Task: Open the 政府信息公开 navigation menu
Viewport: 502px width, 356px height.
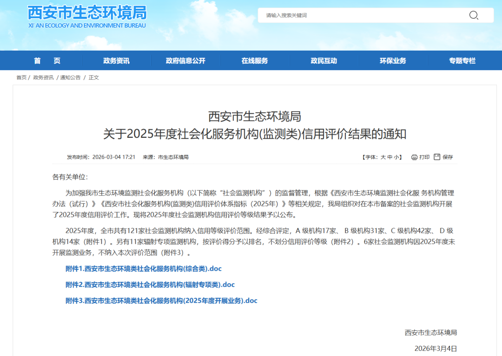Action: (x=185, y=60)
